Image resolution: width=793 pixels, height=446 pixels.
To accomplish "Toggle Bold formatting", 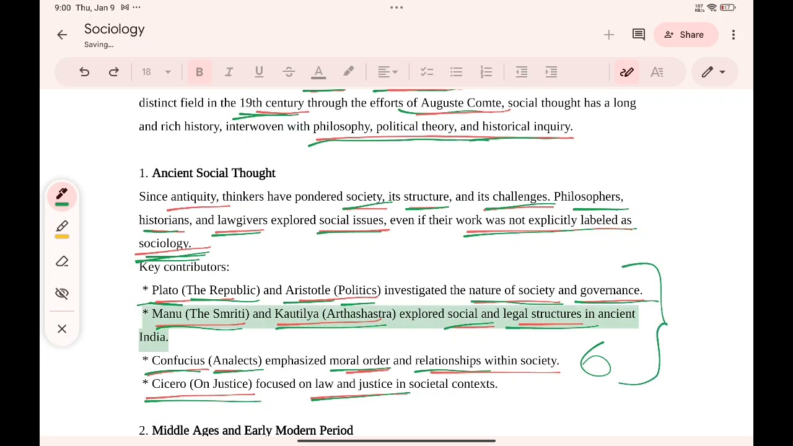I will [x=199, y=72].
